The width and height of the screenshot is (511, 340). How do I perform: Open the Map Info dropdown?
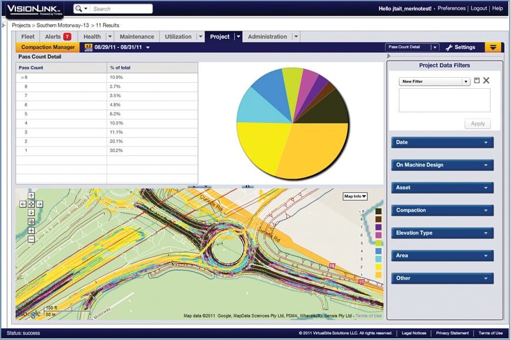pos(355,196)
